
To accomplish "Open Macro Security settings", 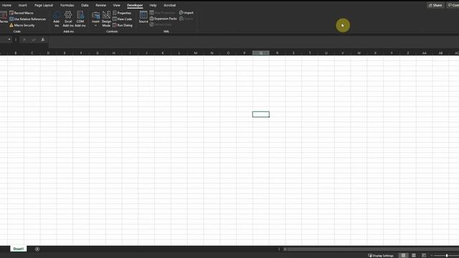I will [22, 25].
